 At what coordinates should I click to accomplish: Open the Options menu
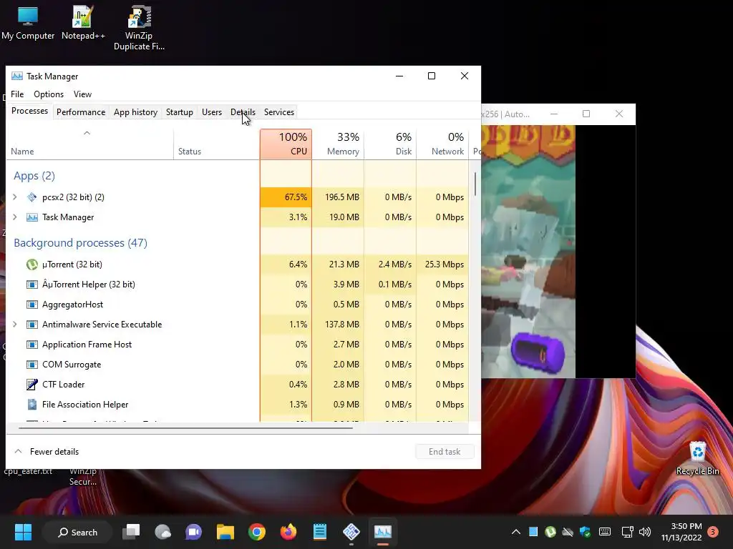49,94
